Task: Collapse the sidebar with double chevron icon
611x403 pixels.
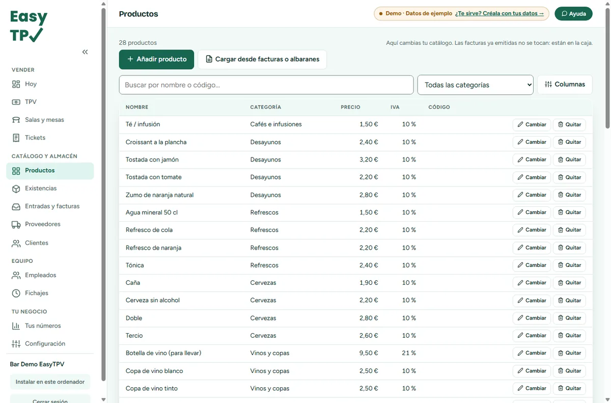Action: click(85, 52)
